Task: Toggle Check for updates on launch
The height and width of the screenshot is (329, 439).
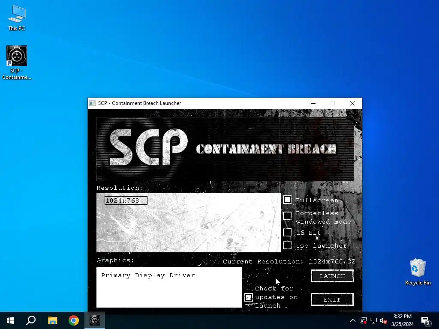Action: (249, 297)
